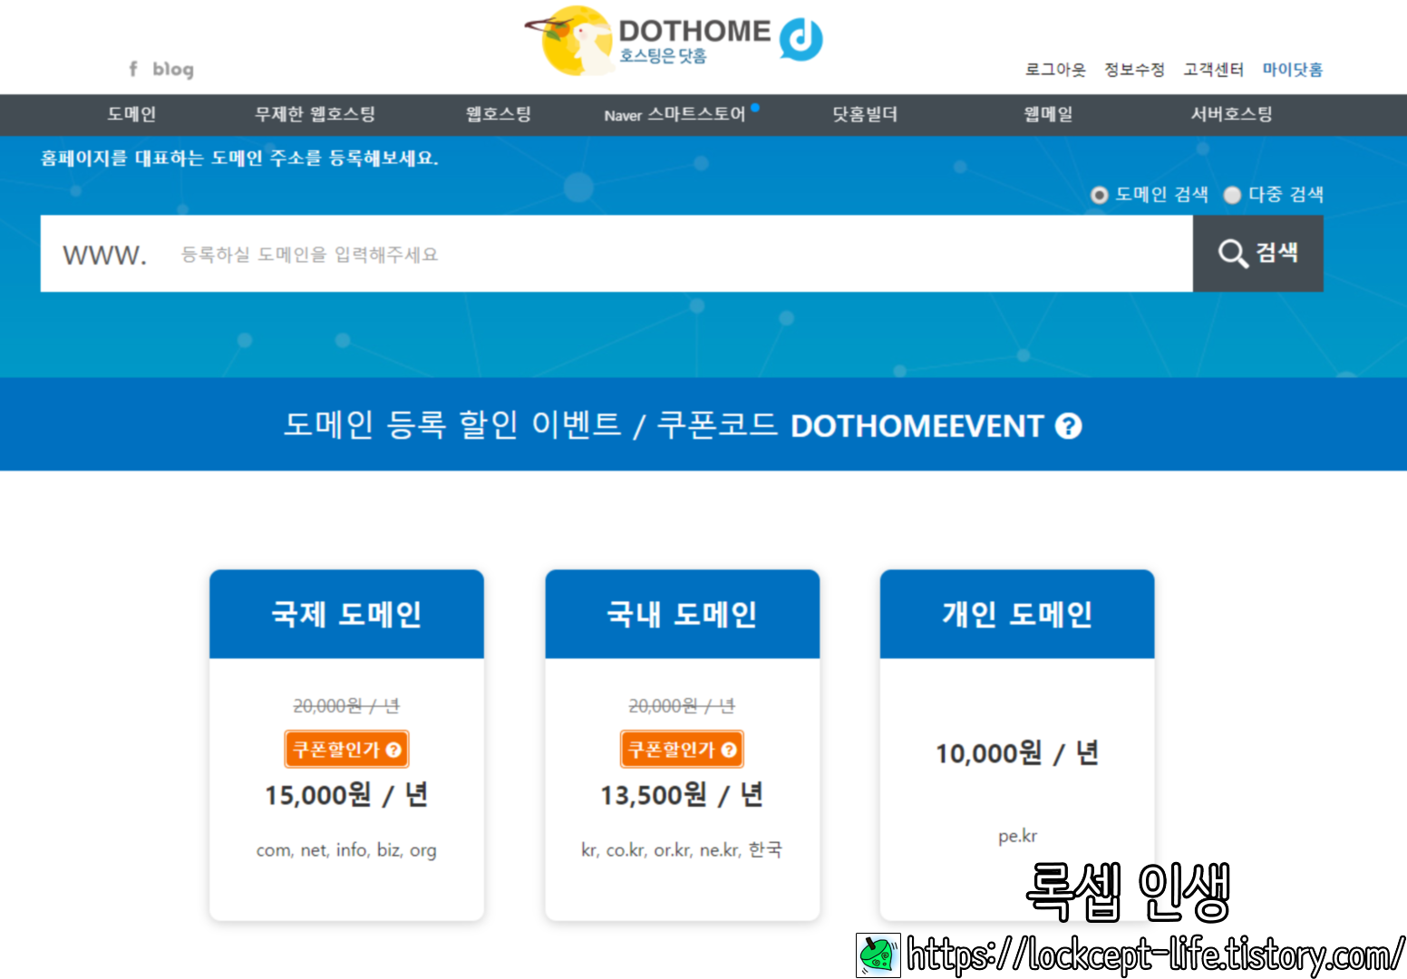
Task: Go to 마이닷홈 page
Action: pyautogui.click(x=1293, y=70)
